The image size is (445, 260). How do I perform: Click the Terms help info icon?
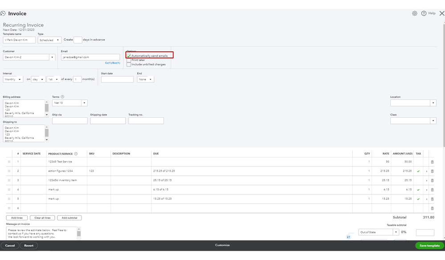(x=62, y=97)
